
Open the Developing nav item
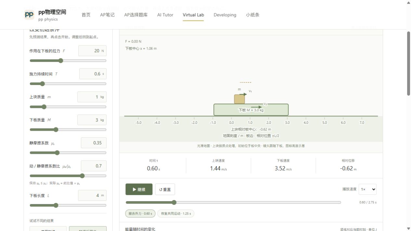[x=225, y=15]
